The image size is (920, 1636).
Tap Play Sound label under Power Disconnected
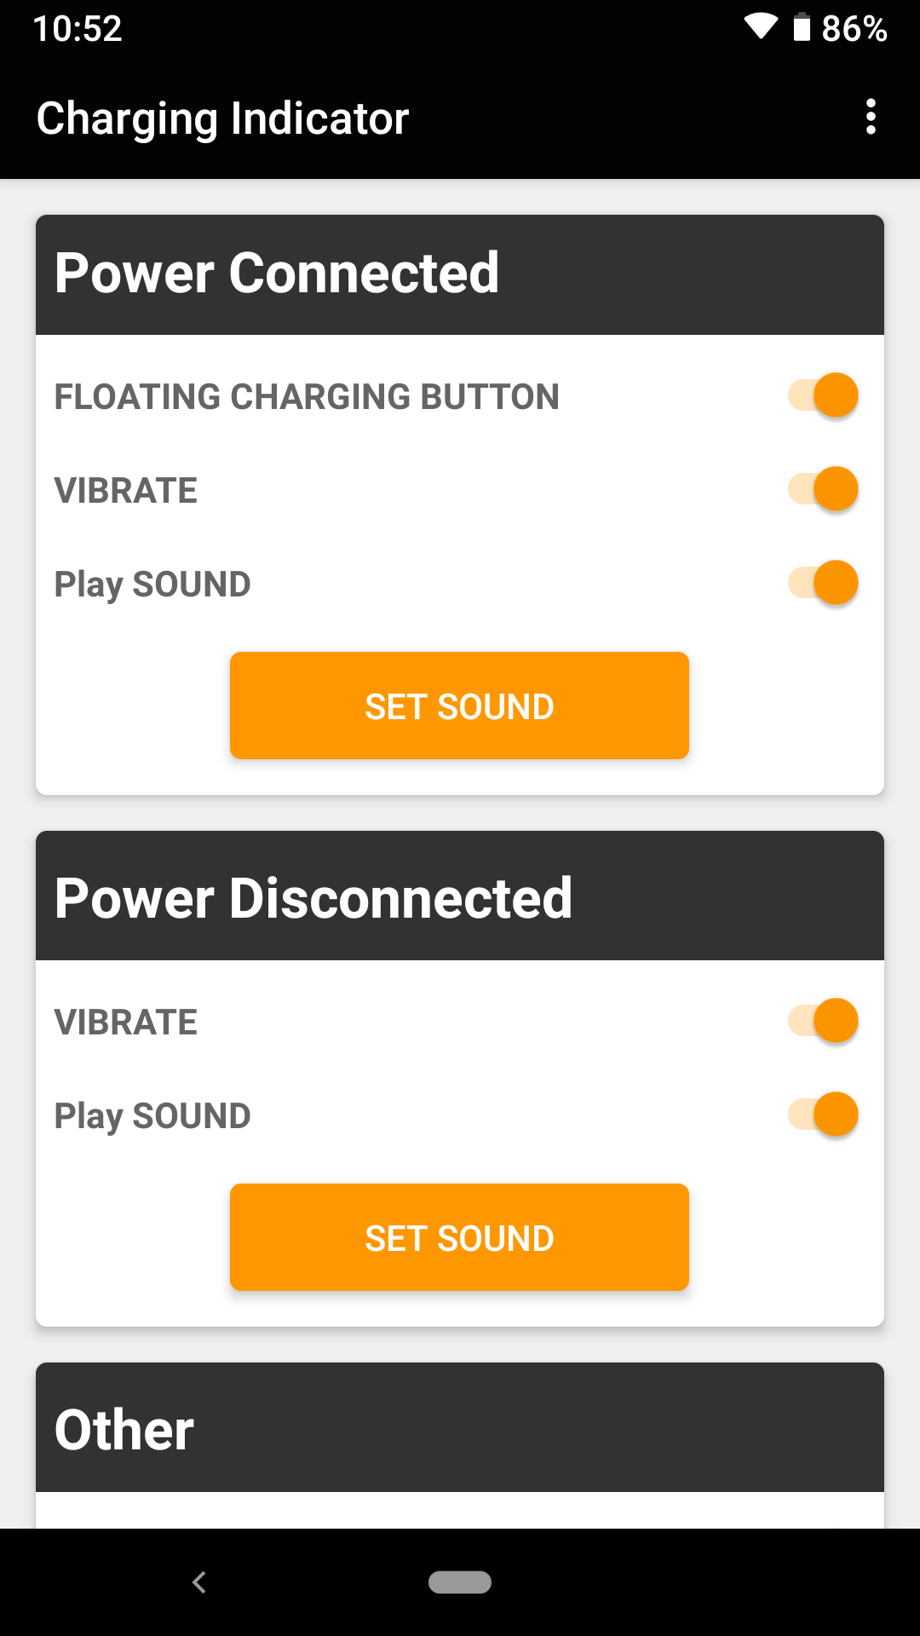tap(152, 1116)
